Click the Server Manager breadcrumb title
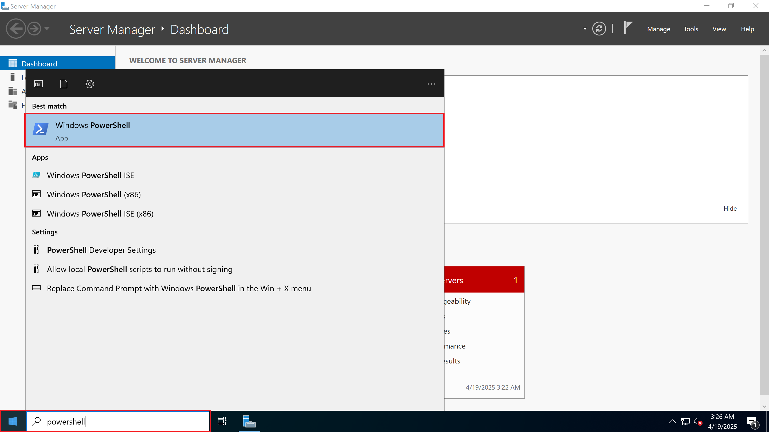Viewport: 769px width, 432px height. (112, 30)
